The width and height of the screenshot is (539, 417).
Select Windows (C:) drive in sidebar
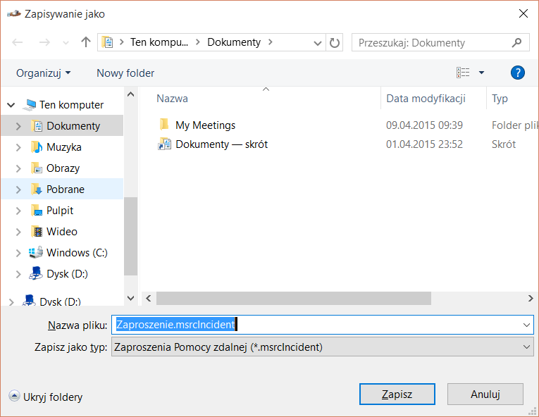76,253
